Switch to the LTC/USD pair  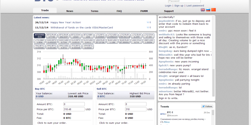112,36
